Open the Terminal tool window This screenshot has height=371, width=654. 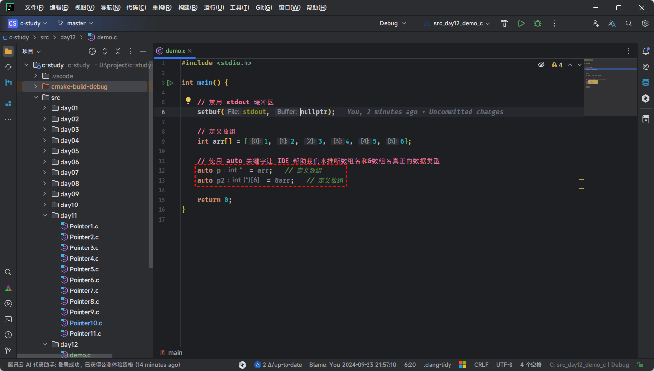pos(8,319)
